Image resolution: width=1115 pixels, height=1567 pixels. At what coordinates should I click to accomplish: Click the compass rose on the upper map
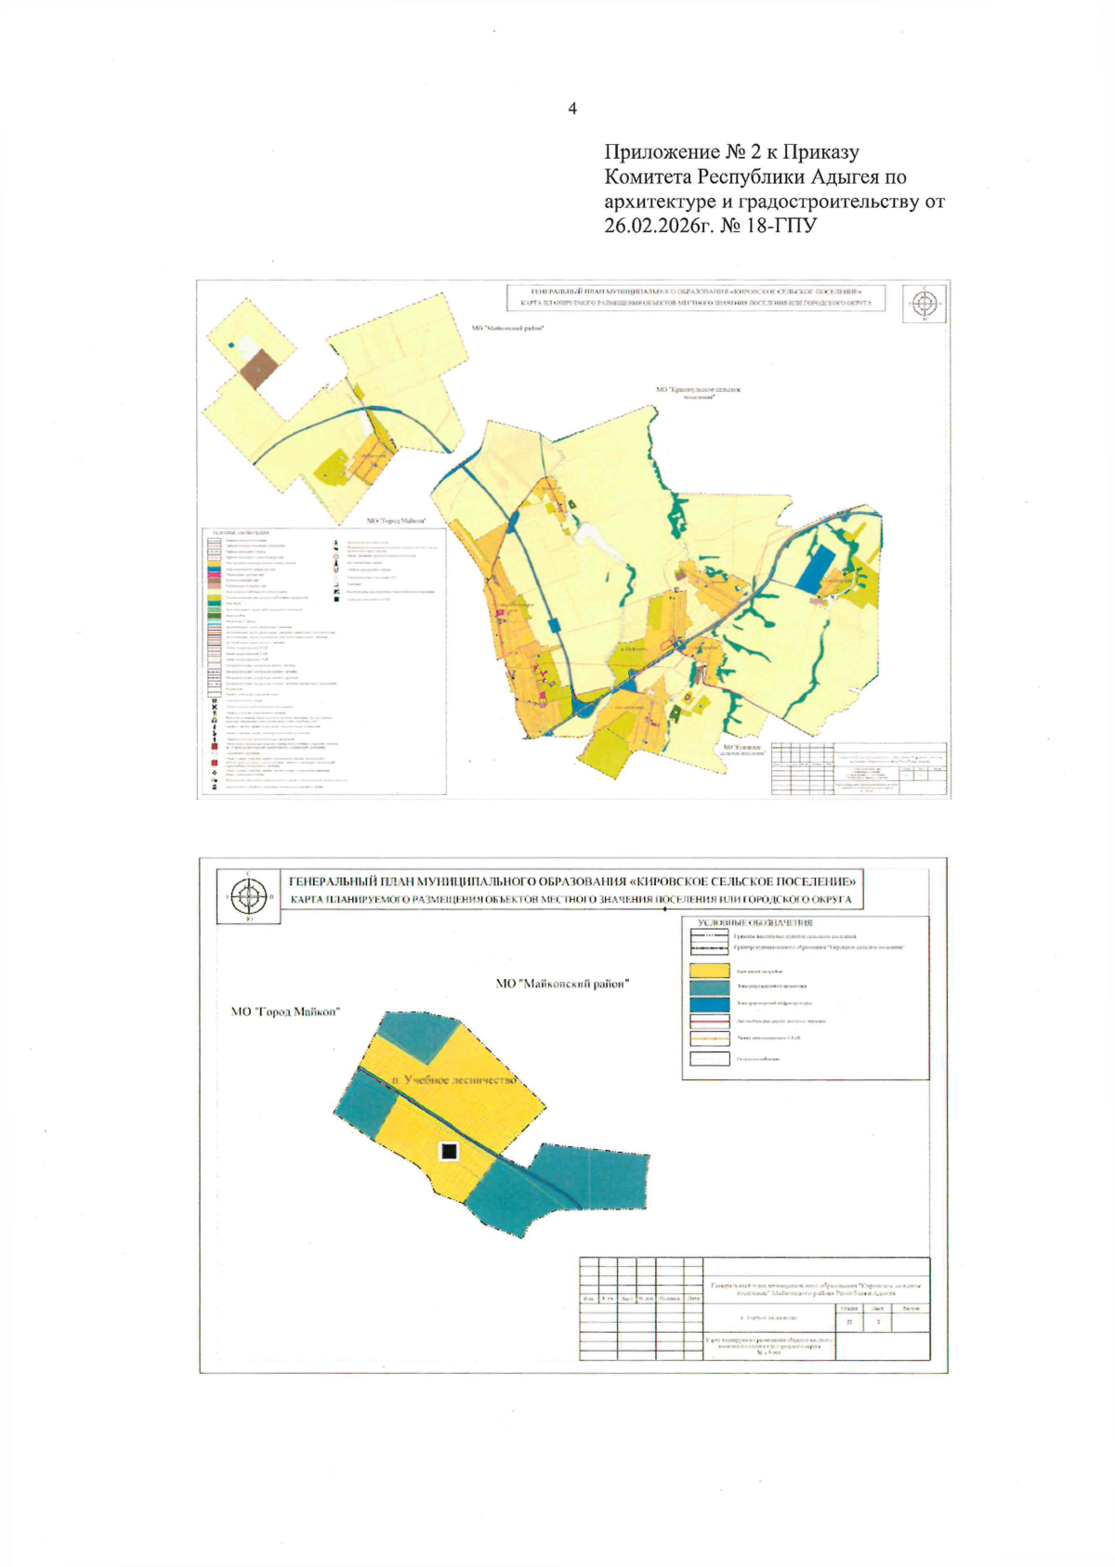point(924,303)
